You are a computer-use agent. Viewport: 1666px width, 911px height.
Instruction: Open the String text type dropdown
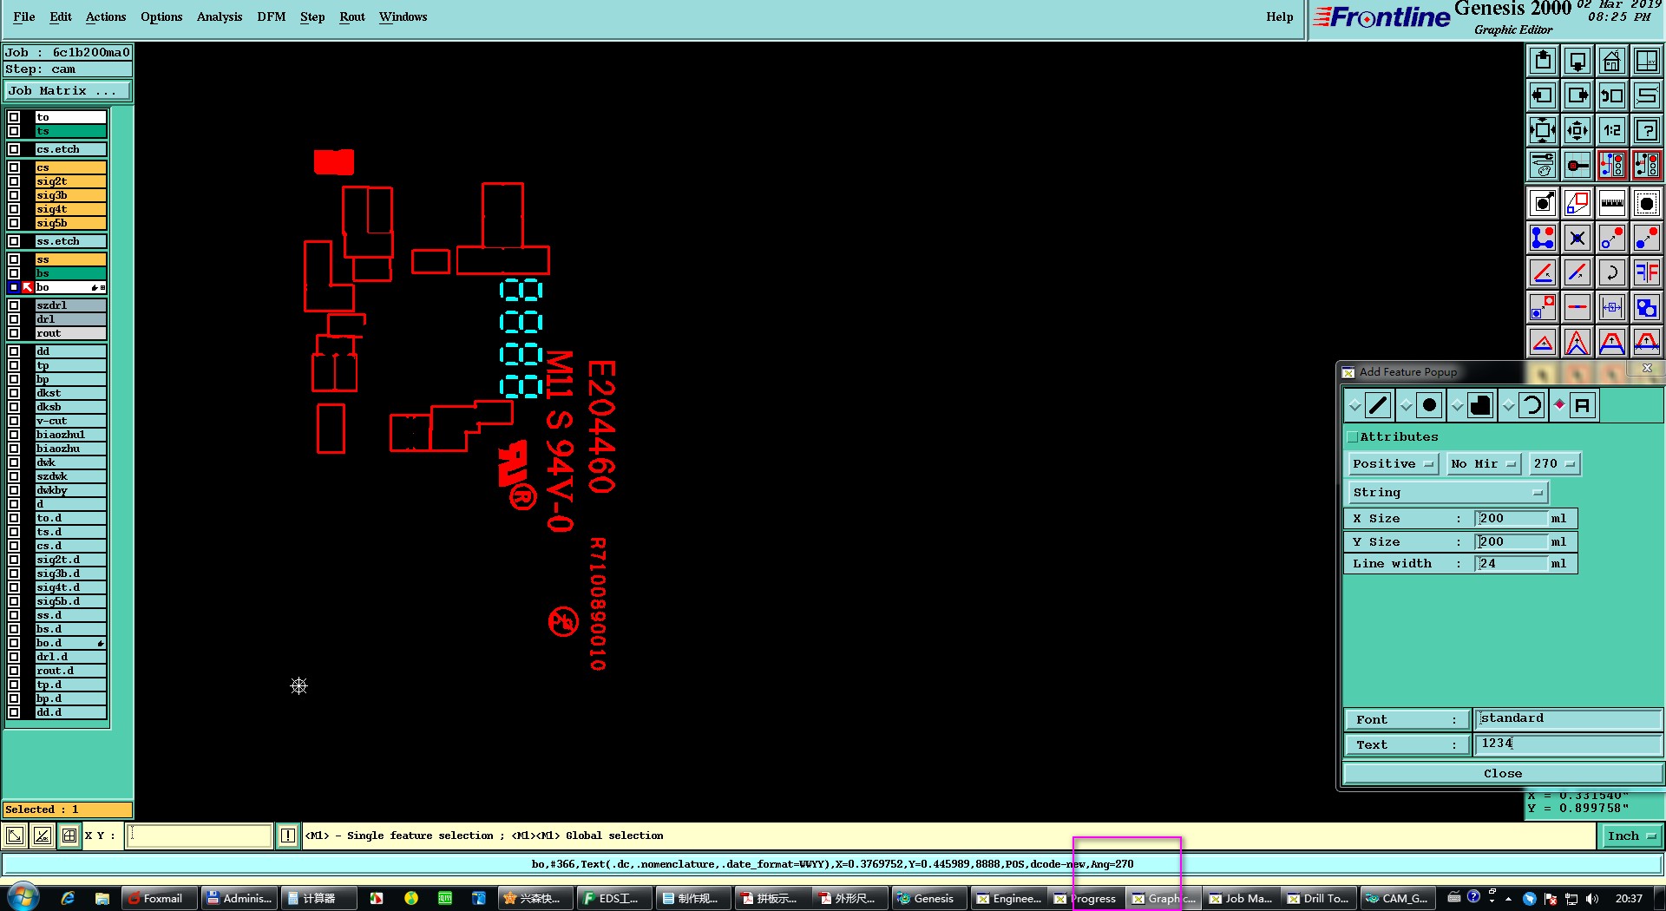click(1447, 493)
